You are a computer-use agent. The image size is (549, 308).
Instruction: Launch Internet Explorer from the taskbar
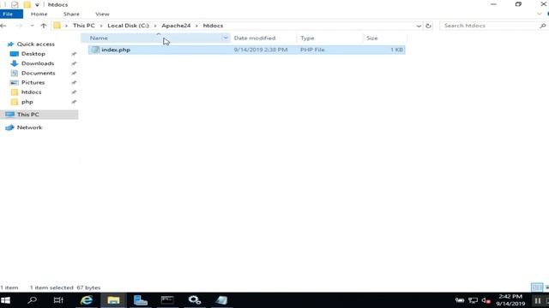87,300
